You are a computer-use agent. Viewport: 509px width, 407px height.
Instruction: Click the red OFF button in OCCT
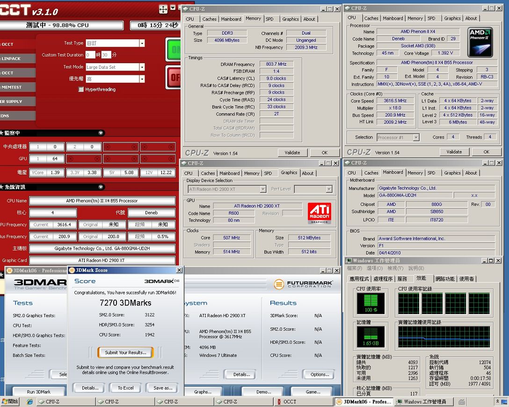coord(174,77)
